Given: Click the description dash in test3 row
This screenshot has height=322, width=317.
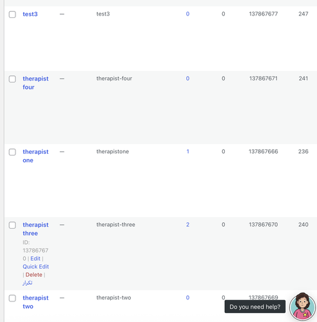Looking at the screenshot, I should 62,14.
